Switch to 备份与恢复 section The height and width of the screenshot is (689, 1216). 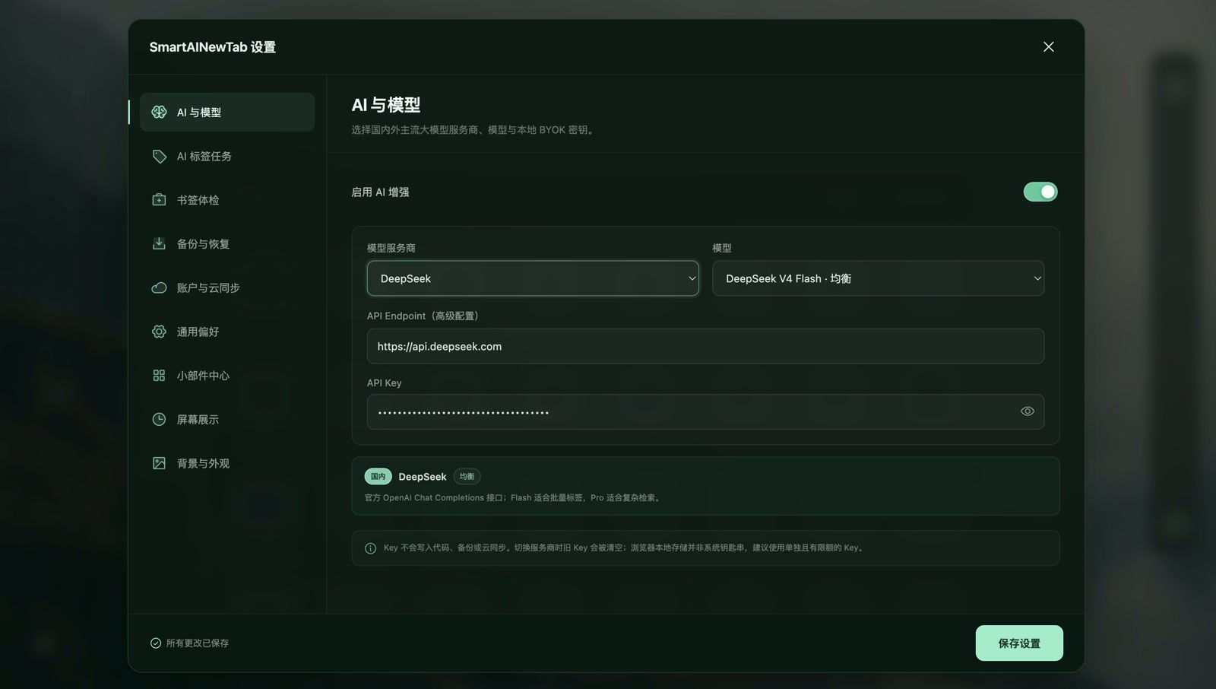pos(227,243)
